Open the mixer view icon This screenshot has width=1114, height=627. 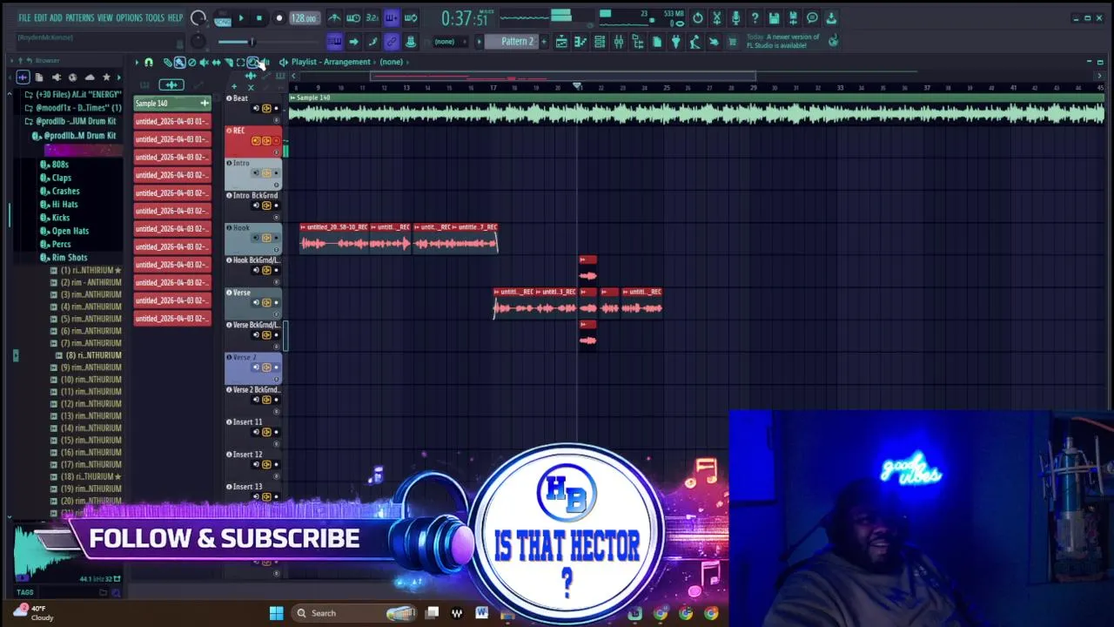point(619,42)
